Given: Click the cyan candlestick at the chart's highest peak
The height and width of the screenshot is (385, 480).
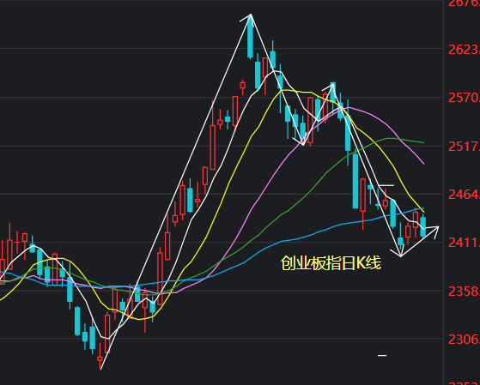Looking at the screenshot, I should pyautogui.click(x=251, y=38).
